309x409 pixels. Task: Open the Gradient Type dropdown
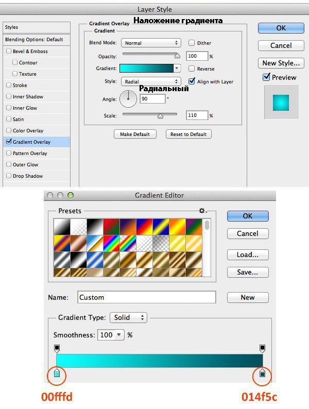point(129,317)
